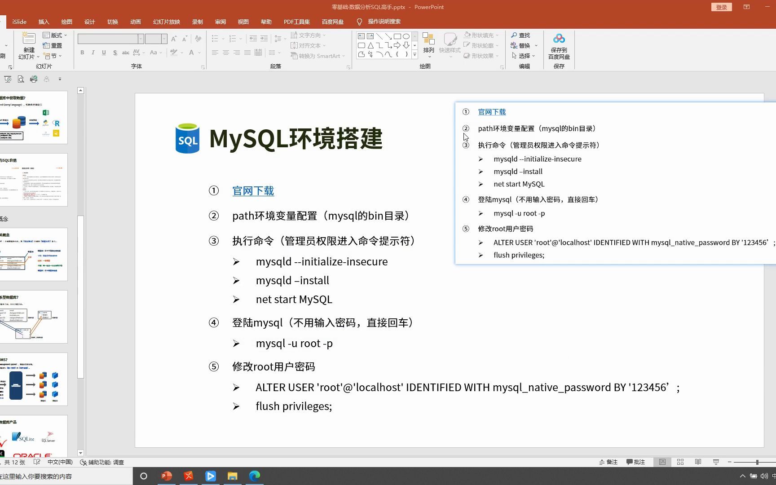Viewport: 776px width, 485px height.
Task: Click the Increase List Level indent icon
Action: 264,39
